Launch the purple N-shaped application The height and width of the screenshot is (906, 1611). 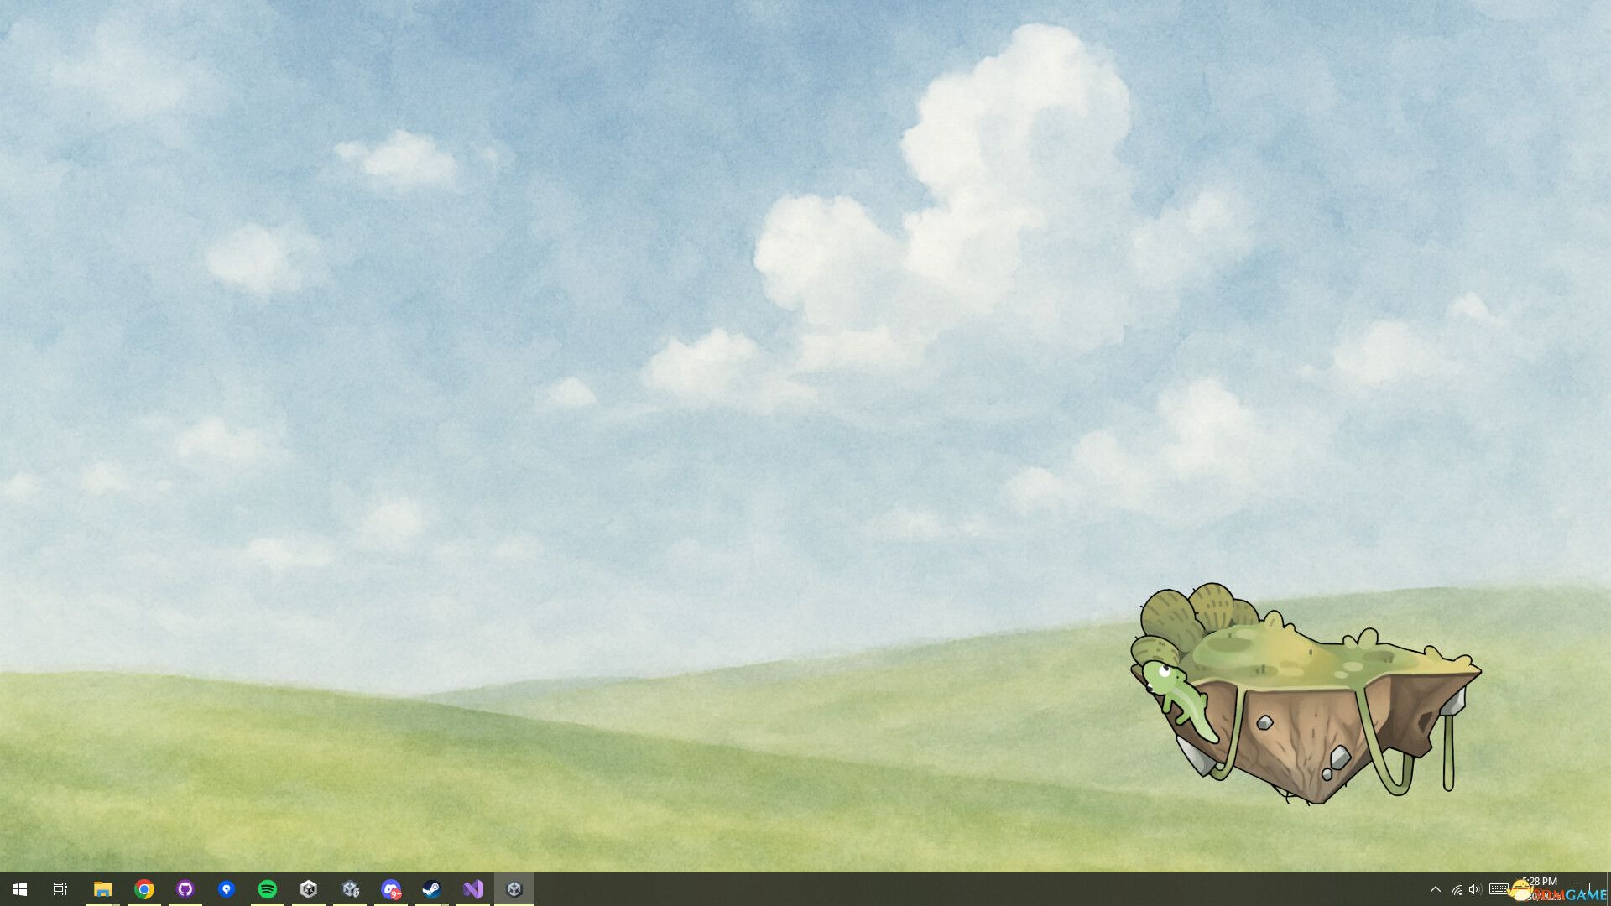point(473,888)
